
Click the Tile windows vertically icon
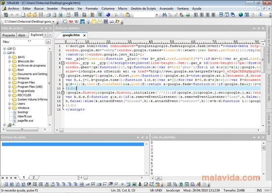coord(227,15)
